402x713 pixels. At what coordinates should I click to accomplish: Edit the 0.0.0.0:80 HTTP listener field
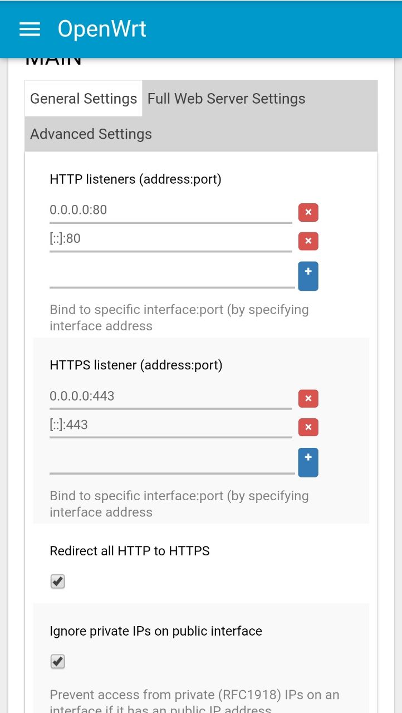point(171,211)
